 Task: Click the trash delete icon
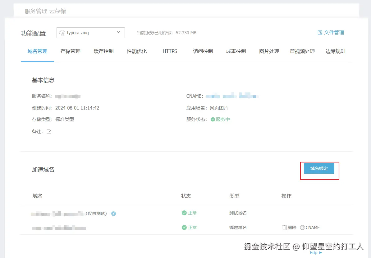[284, 228]
